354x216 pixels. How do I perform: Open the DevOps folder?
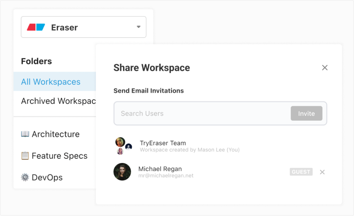[x=47, y=177]
